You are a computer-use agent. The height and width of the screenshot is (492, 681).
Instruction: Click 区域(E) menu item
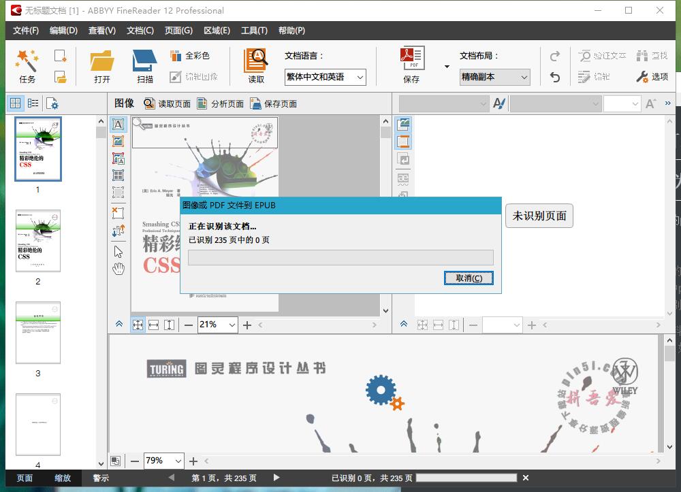tap(217, 31)
